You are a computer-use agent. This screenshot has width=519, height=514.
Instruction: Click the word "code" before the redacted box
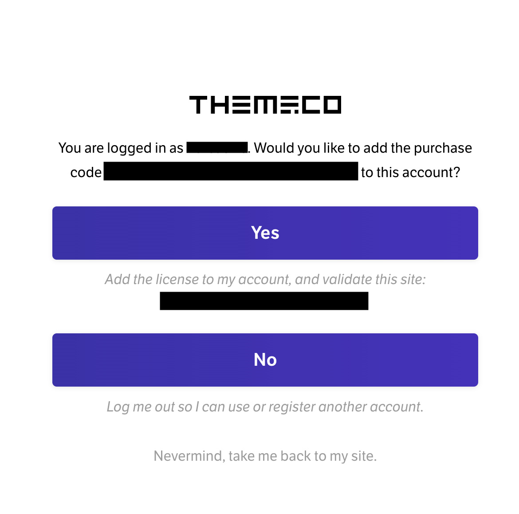pos(86,173)
